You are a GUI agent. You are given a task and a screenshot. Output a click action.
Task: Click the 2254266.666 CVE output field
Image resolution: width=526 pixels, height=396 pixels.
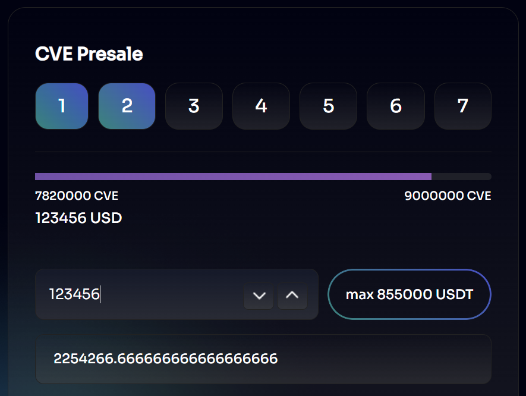click(x=263, y=359)
